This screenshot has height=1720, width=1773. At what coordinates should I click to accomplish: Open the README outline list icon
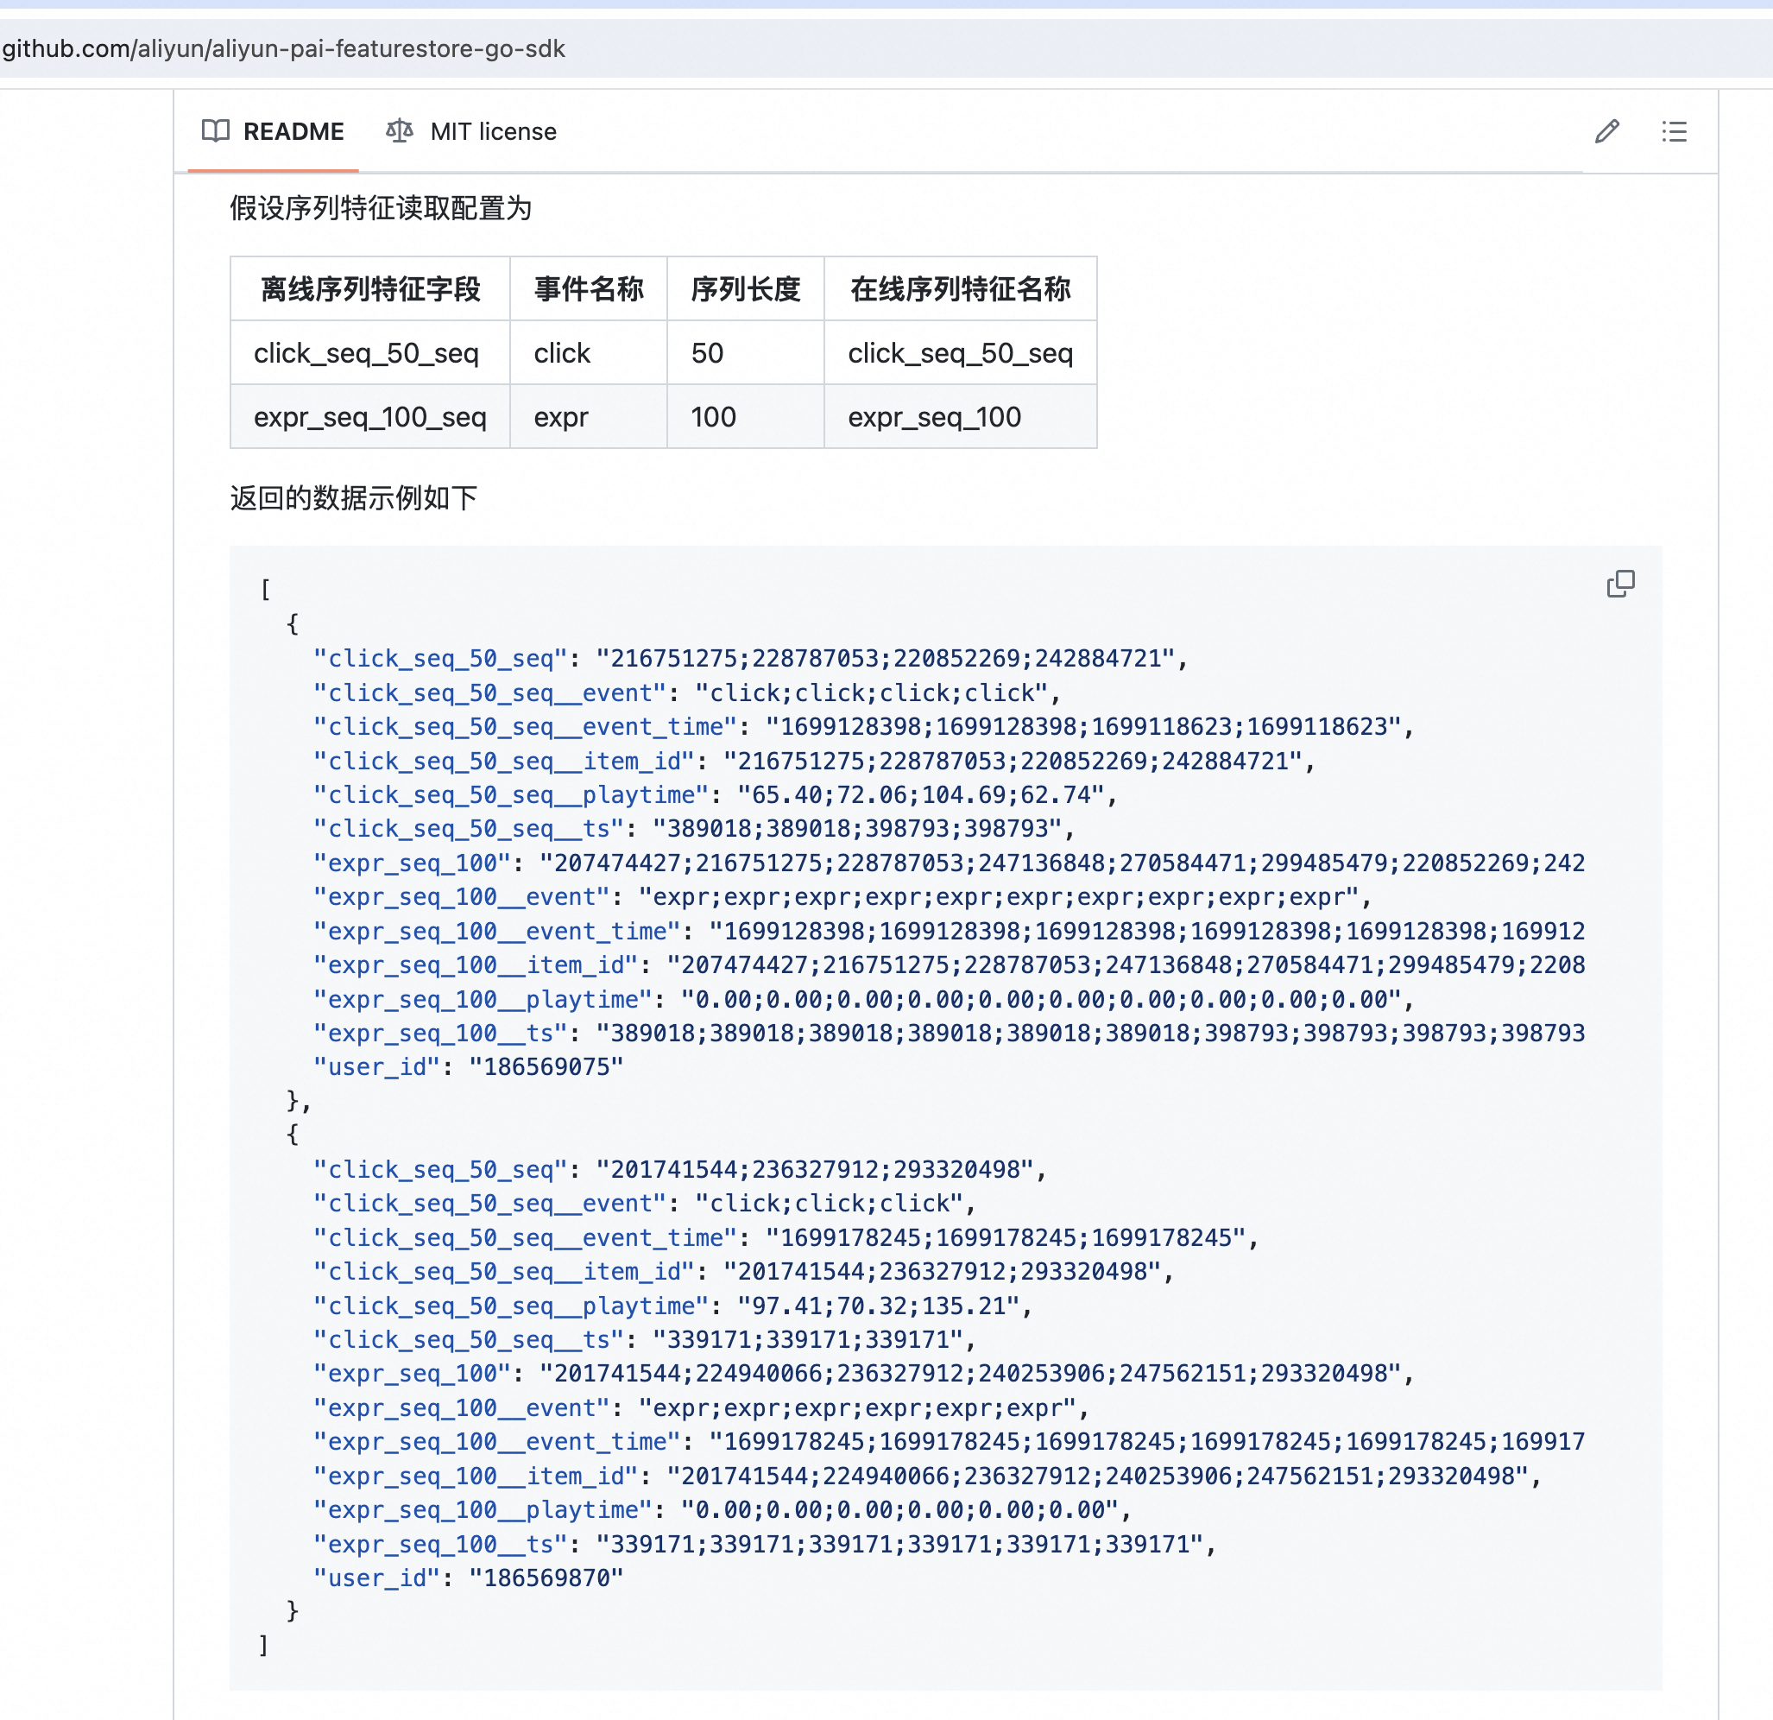click(1674, 131)
